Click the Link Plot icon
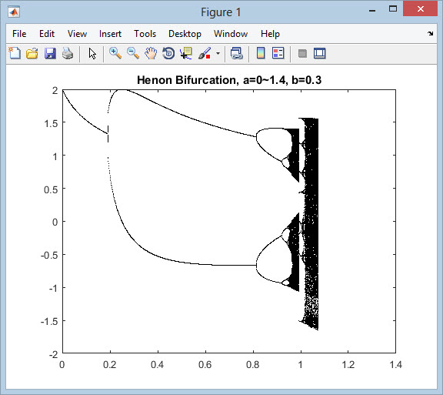Screen dimensions: 443x395 tap(236, 53)
